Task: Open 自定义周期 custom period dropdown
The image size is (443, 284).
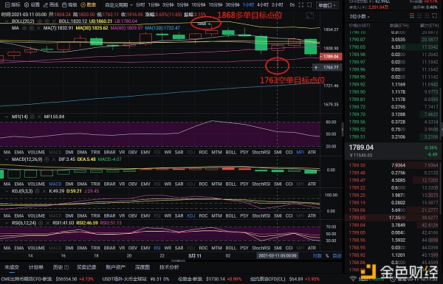Action: click(118, 5)
